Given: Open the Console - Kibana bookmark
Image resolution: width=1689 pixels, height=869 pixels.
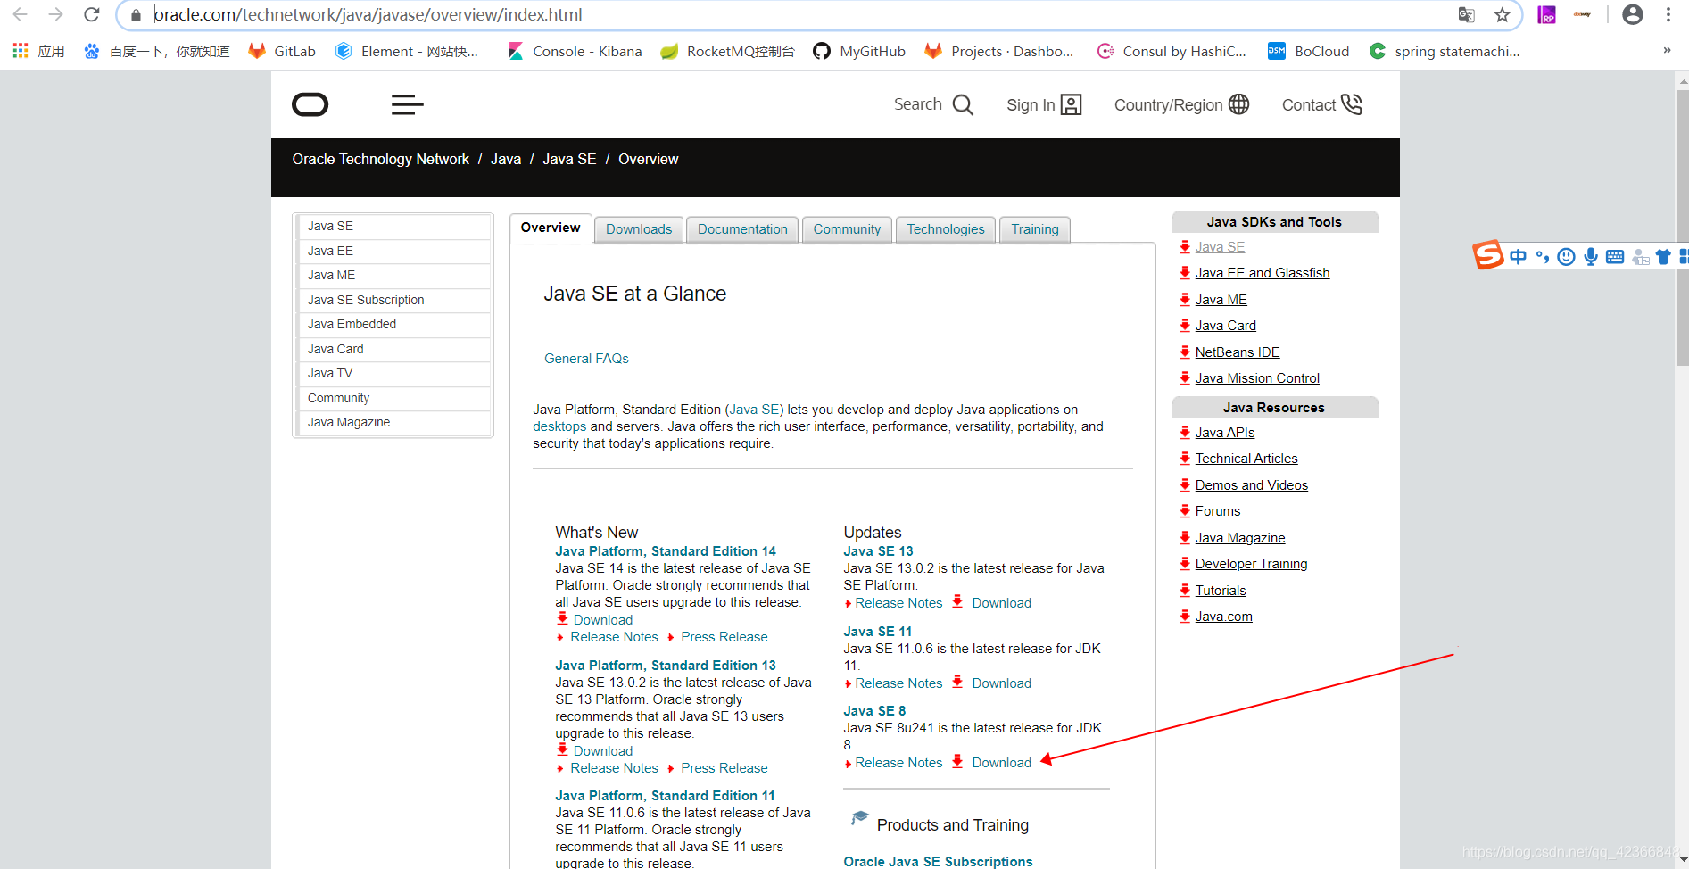Looking at the screenshot, I should coord(575,51).
